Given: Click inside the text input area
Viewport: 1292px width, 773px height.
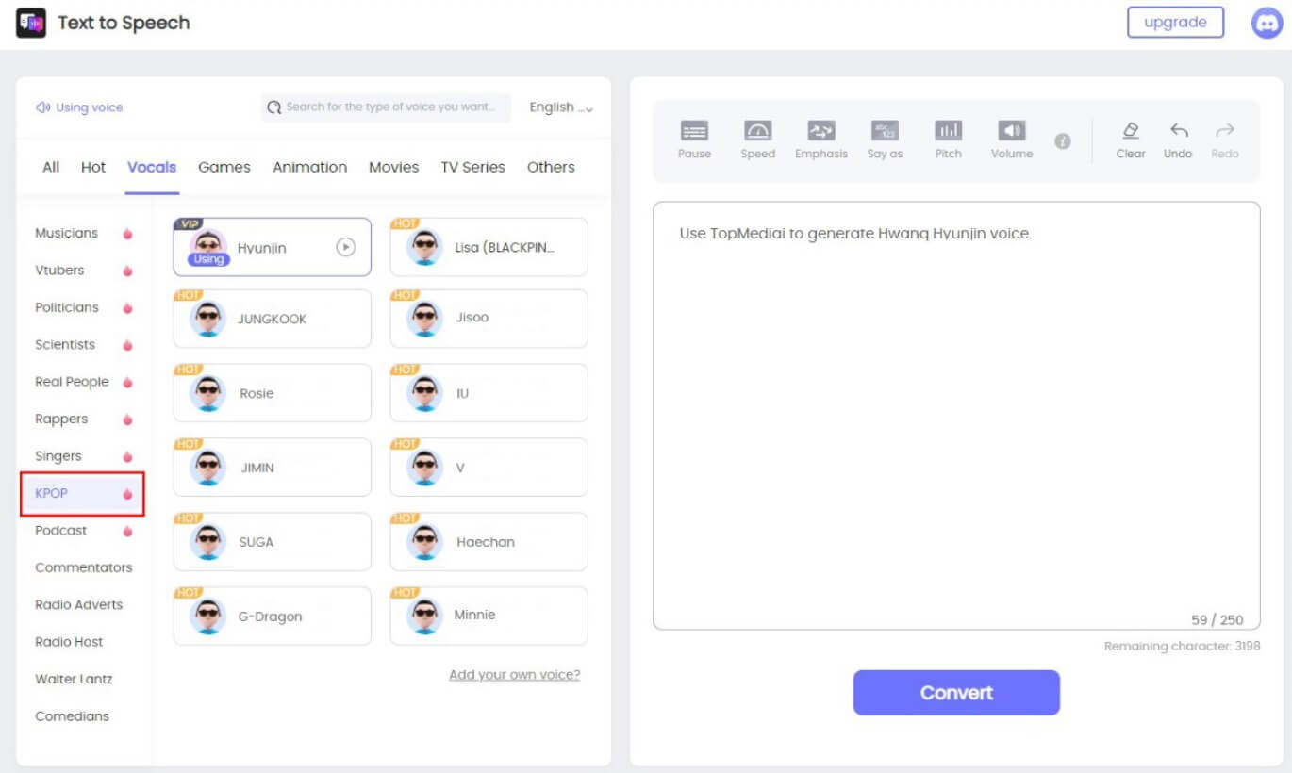Looking at the screenshot, I should point(956,416).
